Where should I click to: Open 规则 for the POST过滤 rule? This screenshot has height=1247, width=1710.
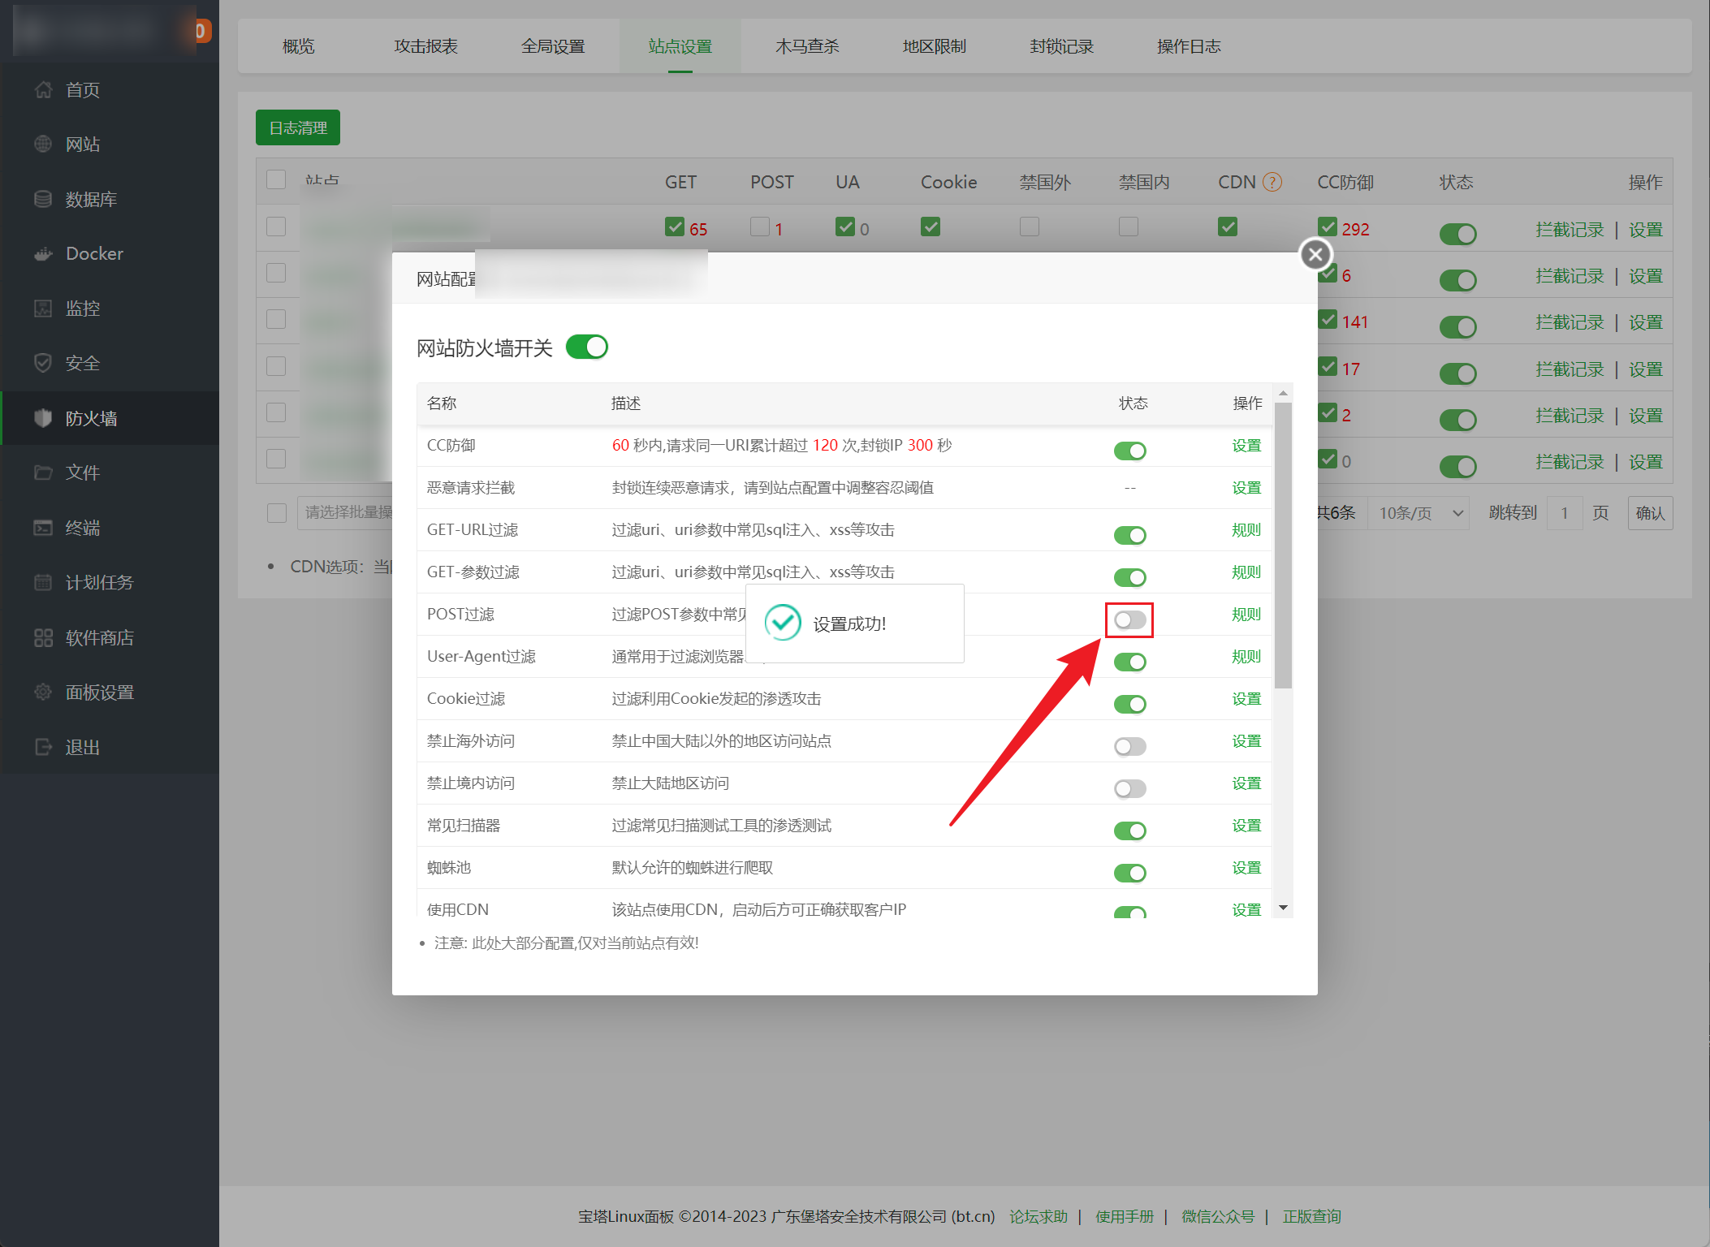[1246, 615]
